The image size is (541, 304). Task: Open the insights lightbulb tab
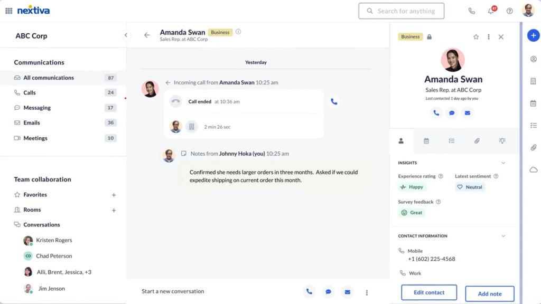coord(502,140)
